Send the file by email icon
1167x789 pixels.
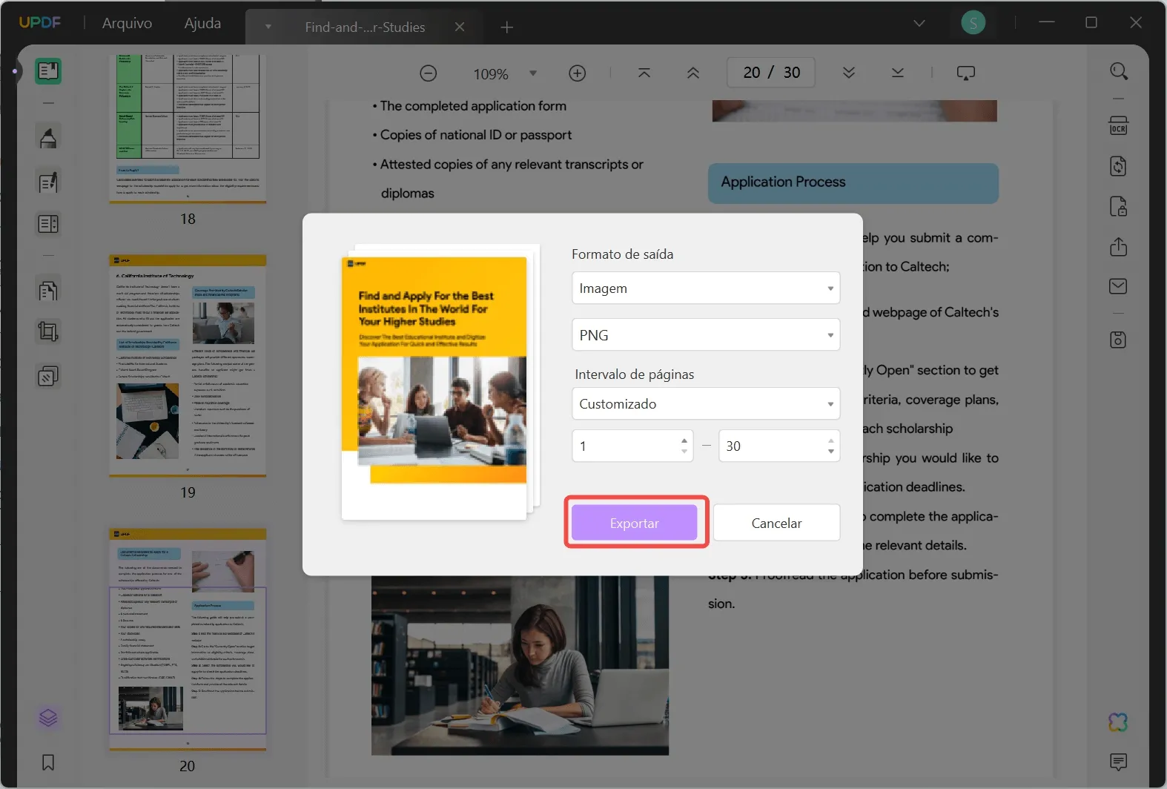[x=1119, y=286]
